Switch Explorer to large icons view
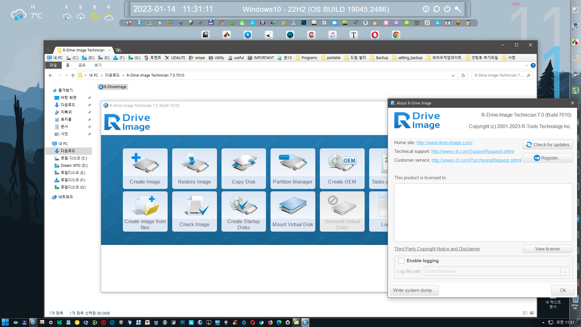This screenshot has width=581, height=327. 532,313
